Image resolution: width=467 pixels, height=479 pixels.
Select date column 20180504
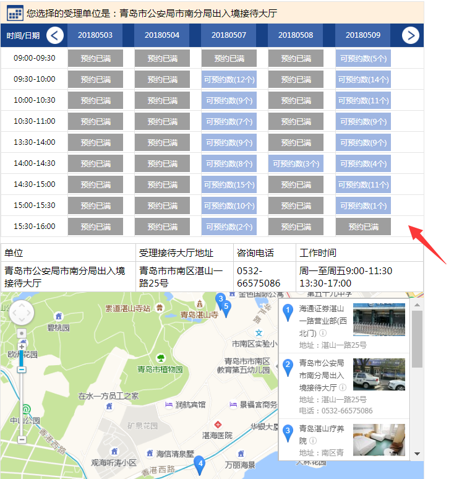click(x=162, y=35)
